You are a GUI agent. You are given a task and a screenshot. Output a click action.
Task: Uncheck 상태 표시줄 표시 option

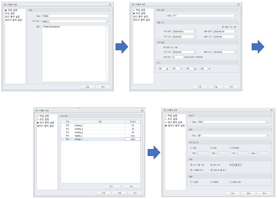[211, 170]
